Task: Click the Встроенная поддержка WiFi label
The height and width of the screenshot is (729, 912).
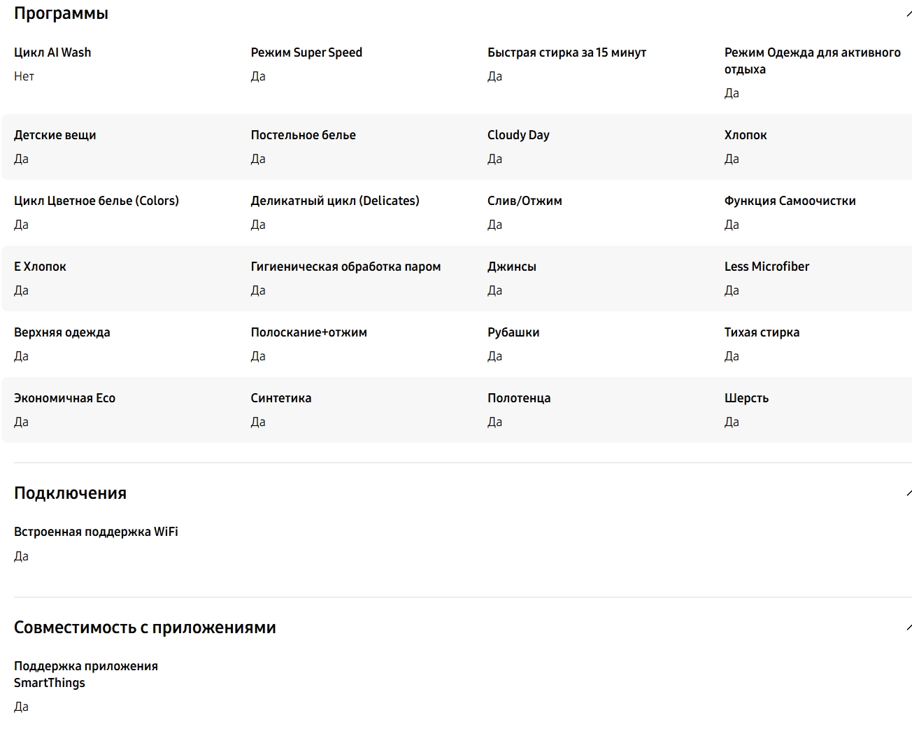Action: point(96,532)
